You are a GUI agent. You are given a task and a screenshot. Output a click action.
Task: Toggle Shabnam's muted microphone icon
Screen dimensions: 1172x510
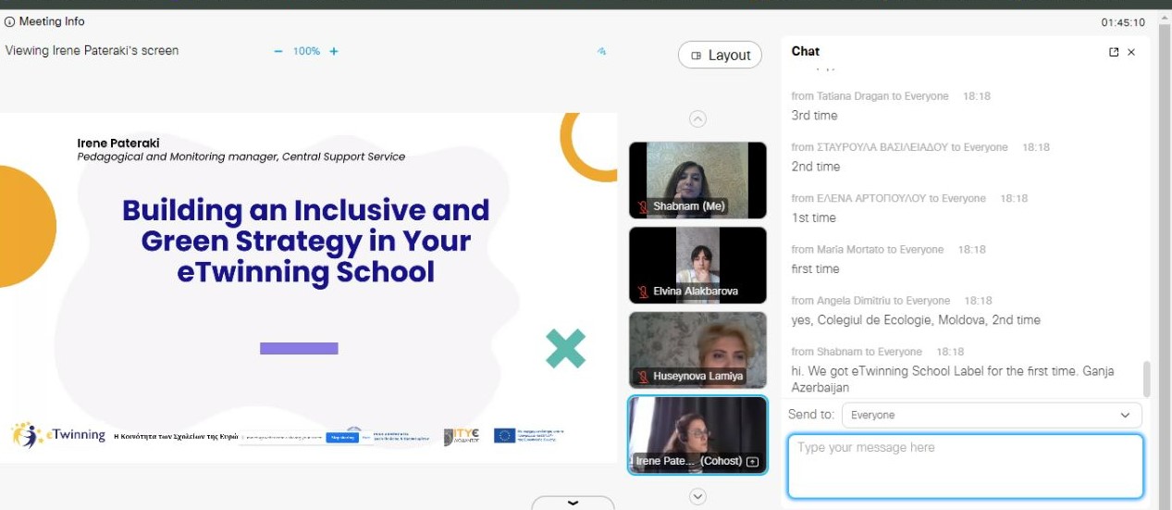coord(643,206)
